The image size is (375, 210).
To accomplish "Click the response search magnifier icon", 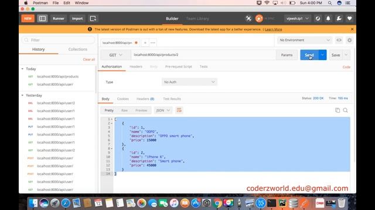I will 345,110.
